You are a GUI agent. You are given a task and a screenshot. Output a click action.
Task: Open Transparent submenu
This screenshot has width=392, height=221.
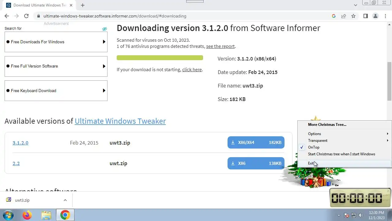pyautogui.click(x=345, y=141)
